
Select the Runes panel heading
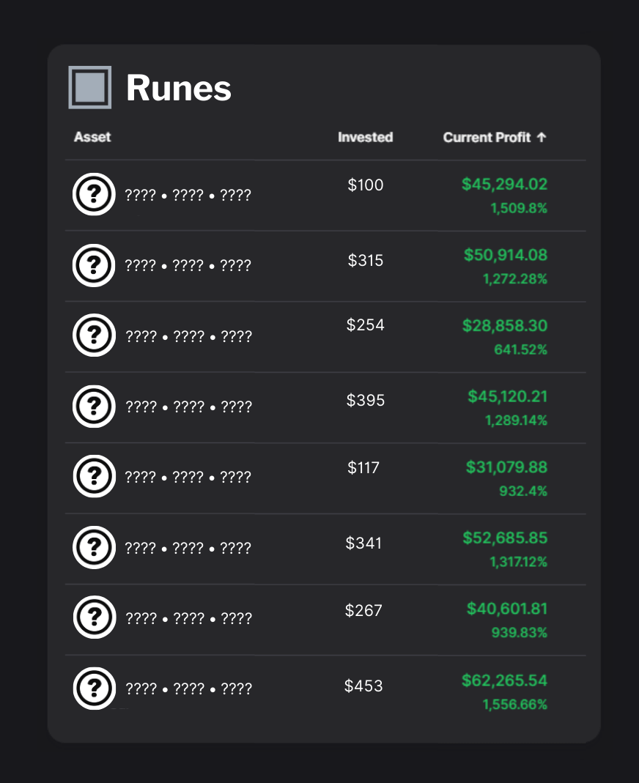click(179, 88)
